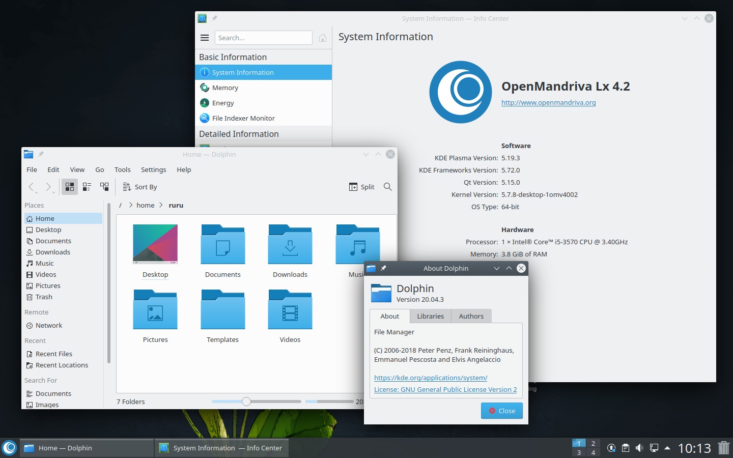This screenshot has width=733, height=458.
Task: Open the GNU General Public License link
Action: pos(445,389)
